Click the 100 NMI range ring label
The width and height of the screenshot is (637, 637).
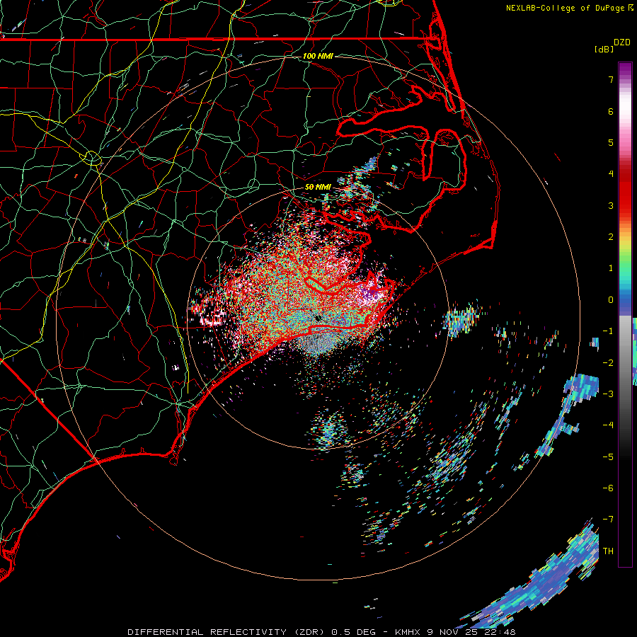(x=318, y=56)
